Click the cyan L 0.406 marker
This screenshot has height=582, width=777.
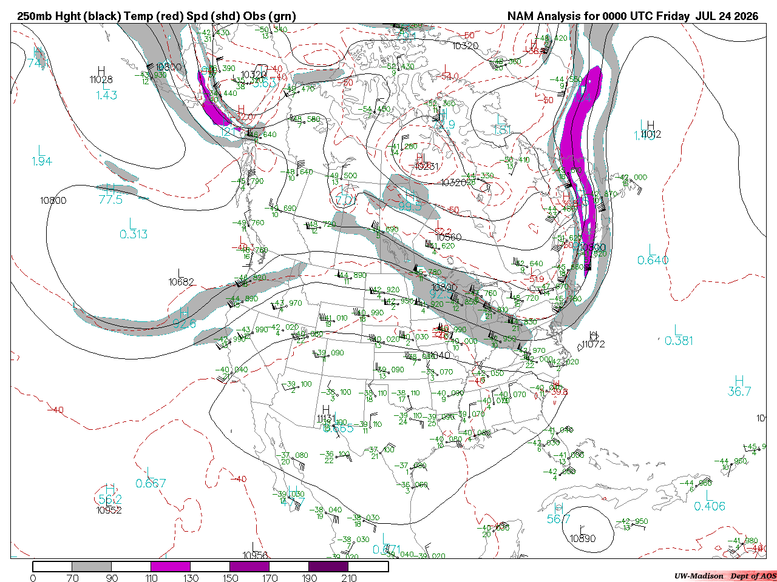coord(709,501)
